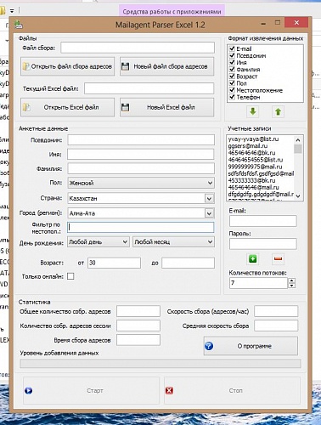Select account 46464654565@list.ru
This screenshot has height=425, width=321.
click(256, 160)
